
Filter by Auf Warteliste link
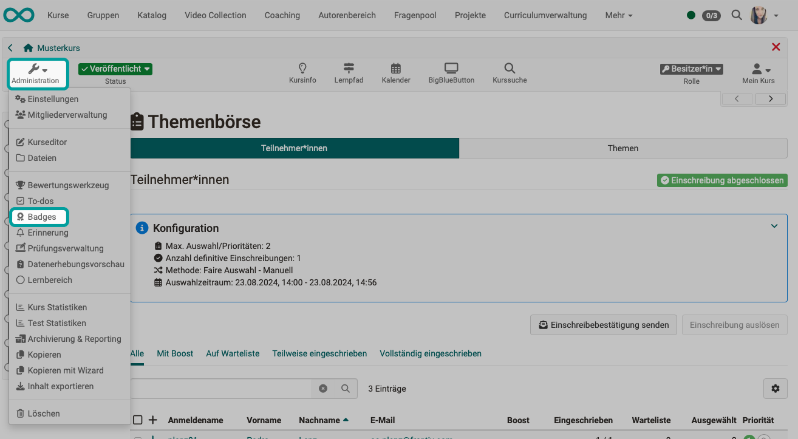233,353
